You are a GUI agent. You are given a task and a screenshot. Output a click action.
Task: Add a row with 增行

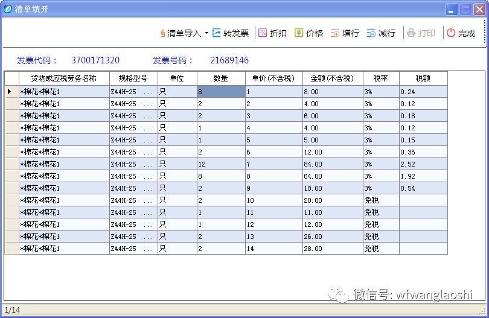(x=345, y=33)
